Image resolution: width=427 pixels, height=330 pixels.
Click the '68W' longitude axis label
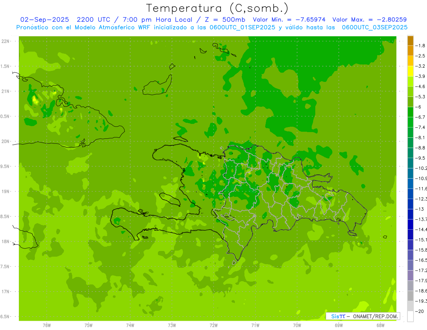pos(380,325)
